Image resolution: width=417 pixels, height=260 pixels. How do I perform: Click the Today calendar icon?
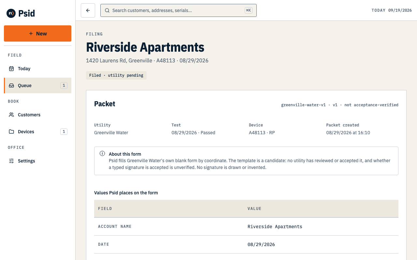[x=11, y=69]
